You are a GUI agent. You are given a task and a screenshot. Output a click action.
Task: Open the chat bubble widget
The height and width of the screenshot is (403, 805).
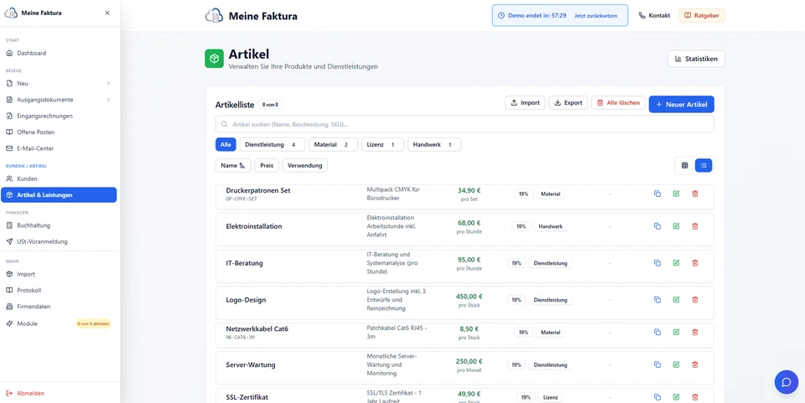(786, 382)
